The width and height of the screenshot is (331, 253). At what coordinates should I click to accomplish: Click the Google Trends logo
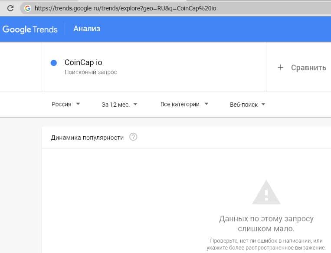coord(30,29)
